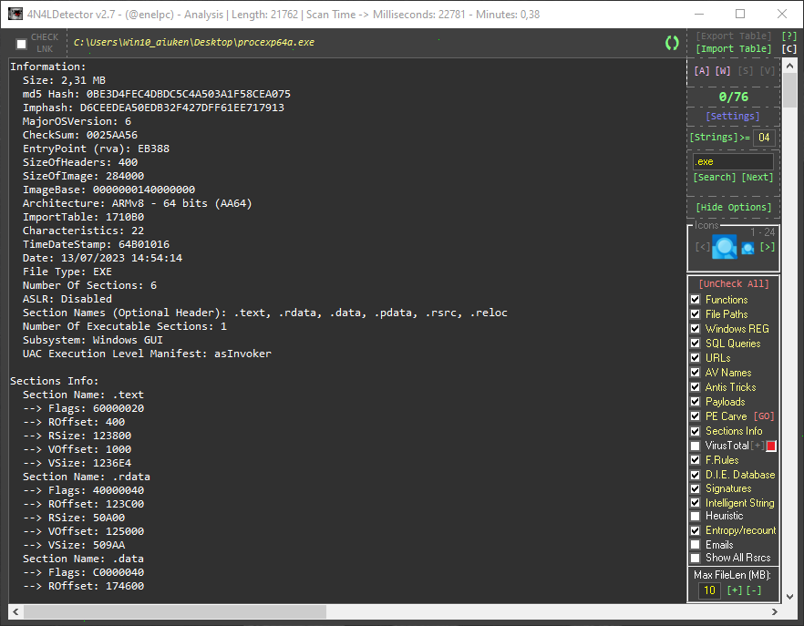Uncheck the SQL Queries option

pos(696,344)
